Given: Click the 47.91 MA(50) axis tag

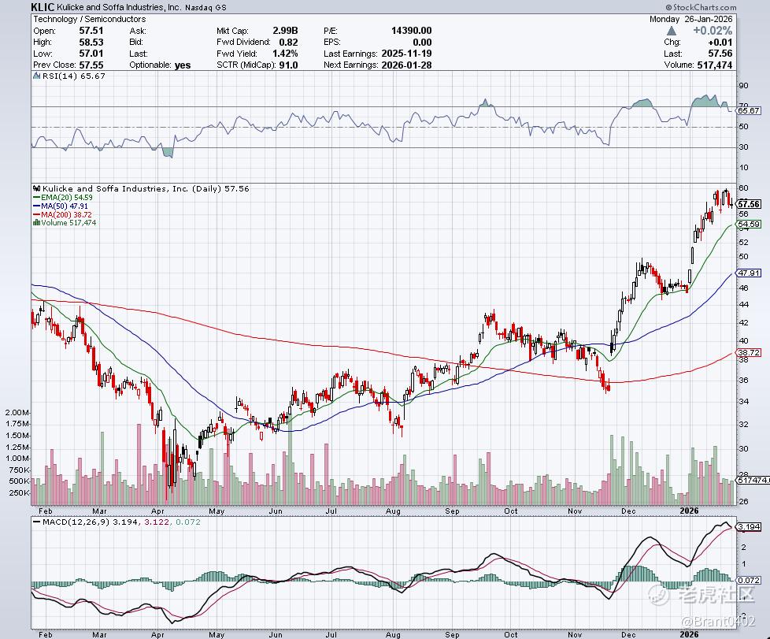Looking at the screenshot, I should [749, 273].
